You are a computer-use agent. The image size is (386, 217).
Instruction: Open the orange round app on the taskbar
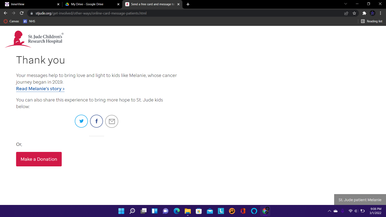(232, 211)
